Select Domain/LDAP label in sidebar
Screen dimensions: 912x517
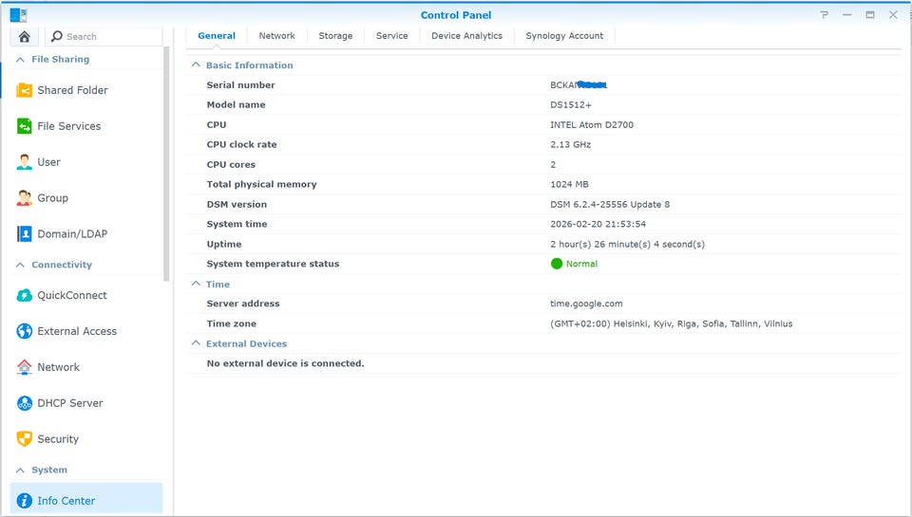[x=73, y=234]
